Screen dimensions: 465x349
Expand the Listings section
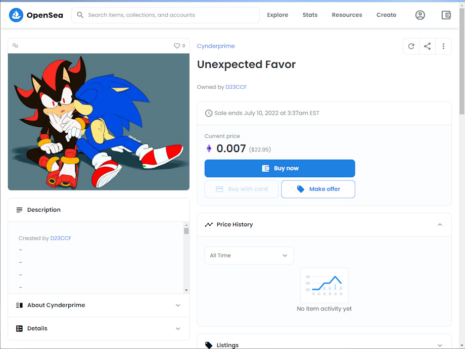pos(440,345)
